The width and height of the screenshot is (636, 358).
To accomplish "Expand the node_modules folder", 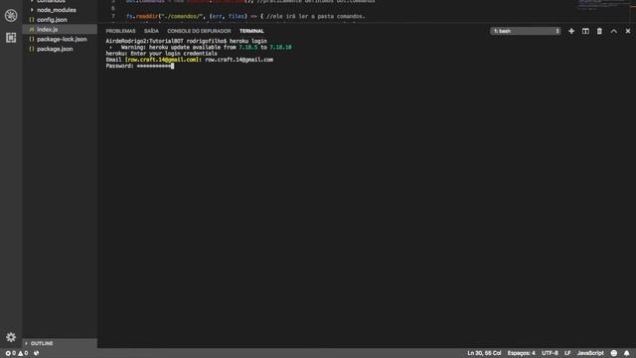I will coord(57,10).
